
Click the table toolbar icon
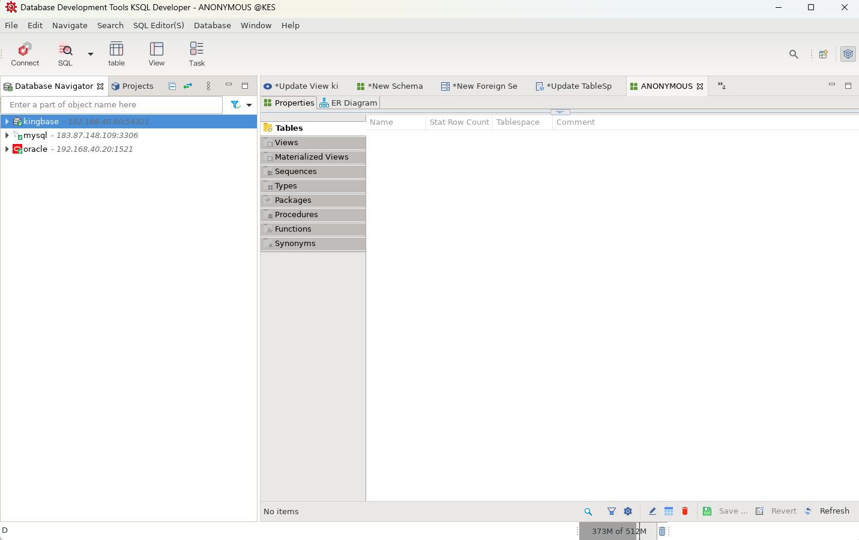[116, 54]
